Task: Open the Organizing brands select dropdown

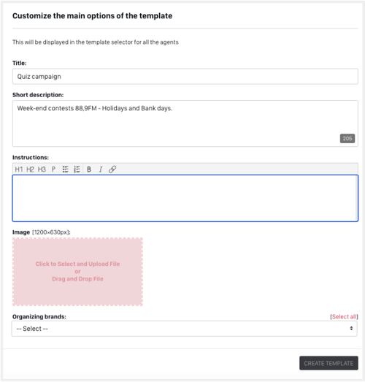Action: (x=185, y=329)
